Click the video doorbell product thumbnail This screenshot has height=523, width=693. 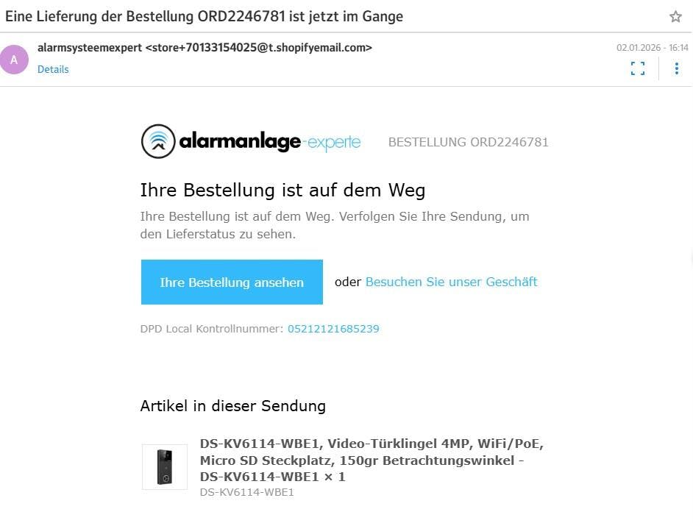coord(165,467)
